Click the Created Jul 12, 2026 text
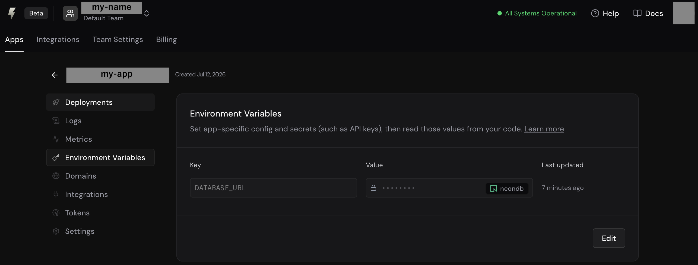698x265 pixels. pos(200,75)
